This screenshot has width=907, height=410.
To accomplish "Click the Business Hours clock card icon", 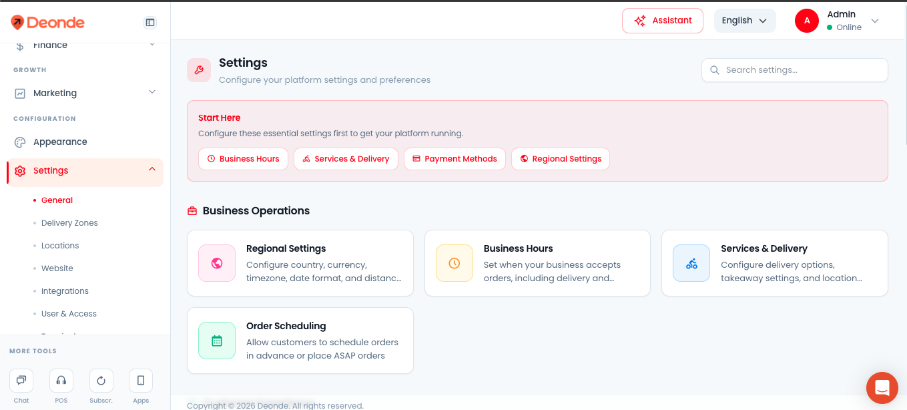I will [455, 263].
